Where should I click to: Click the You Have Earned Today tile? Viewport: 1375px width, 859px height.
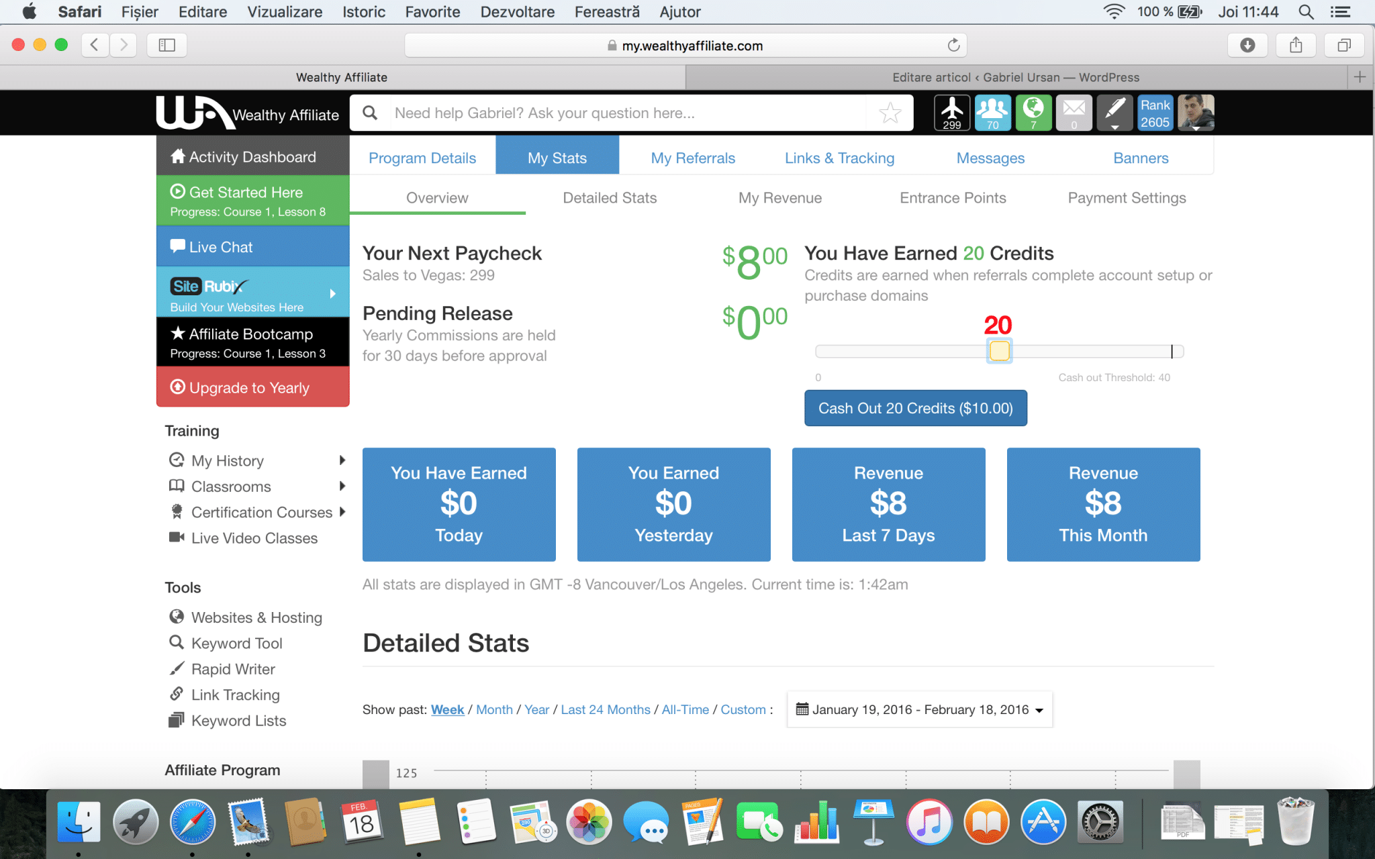tap(459, 504)
